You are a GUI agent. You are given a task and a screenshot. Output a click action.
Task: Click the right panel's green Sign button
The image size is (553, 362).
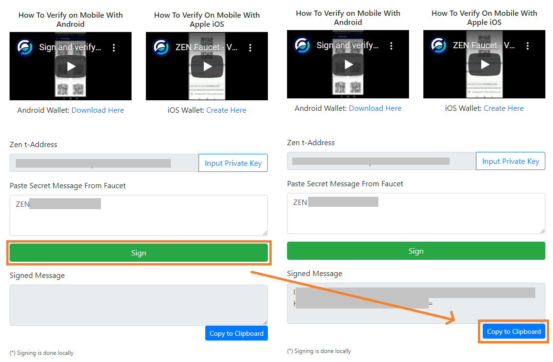416,251
